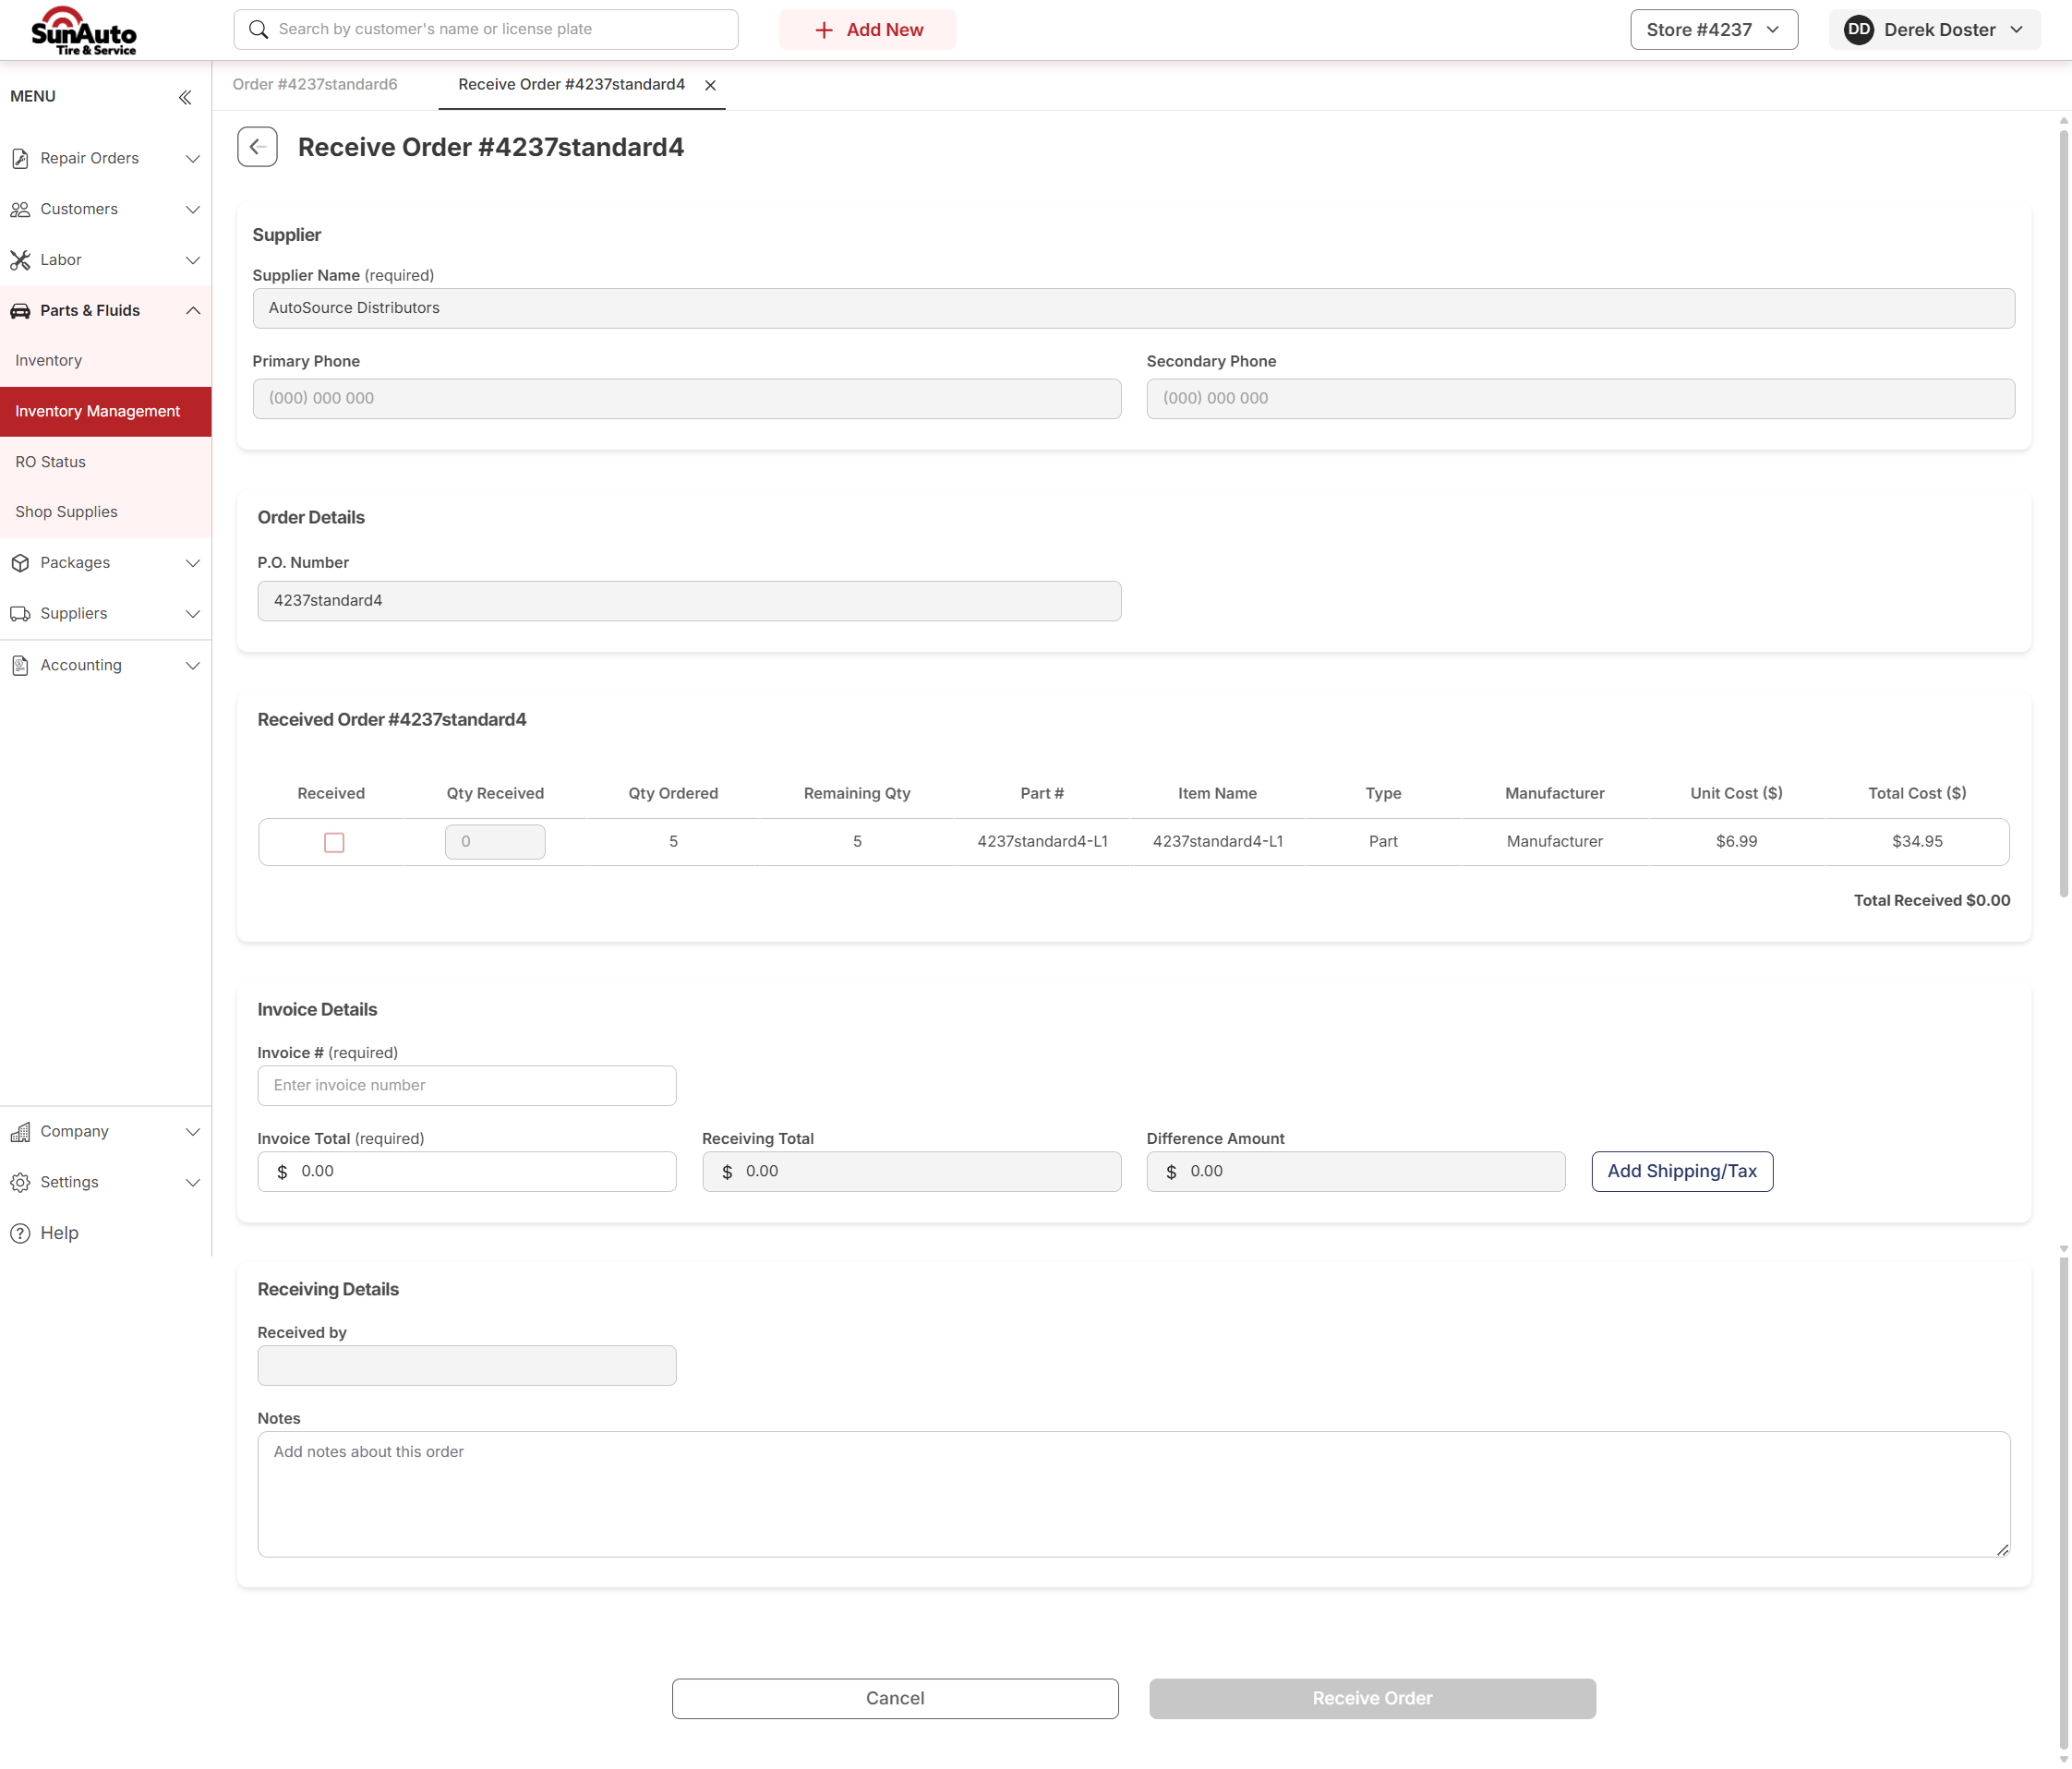Screen dimensions: 2072x1769
Task: Expand the Packages menu chevron
Action: pyautogui.click(x=193, y=563)
